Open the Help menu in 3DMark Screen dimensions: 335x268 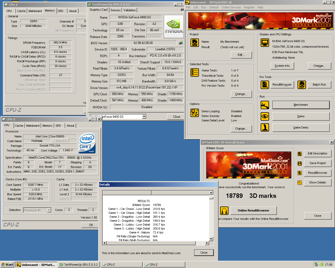tap(260, 7)
